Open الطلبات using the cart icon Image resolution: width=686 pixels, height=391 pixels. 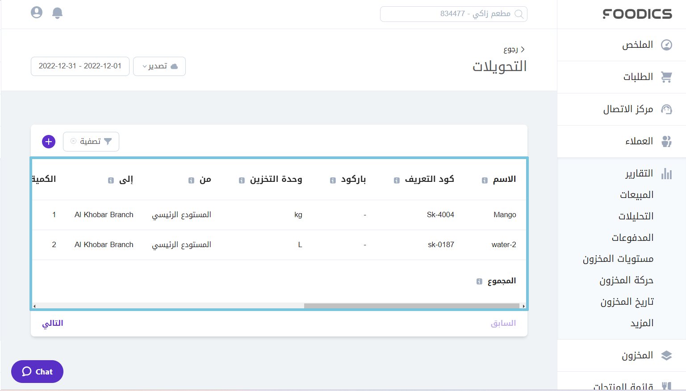667,77
